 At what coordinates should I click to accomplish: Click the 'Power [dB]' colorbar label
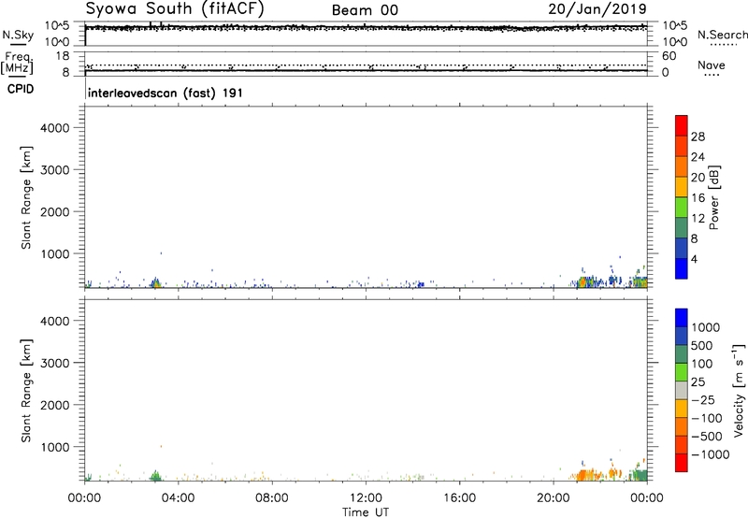pos(714,197)
